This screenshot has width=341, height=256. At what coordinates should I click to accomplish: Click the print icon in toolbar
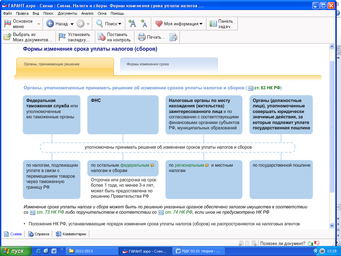coord(142,37)
